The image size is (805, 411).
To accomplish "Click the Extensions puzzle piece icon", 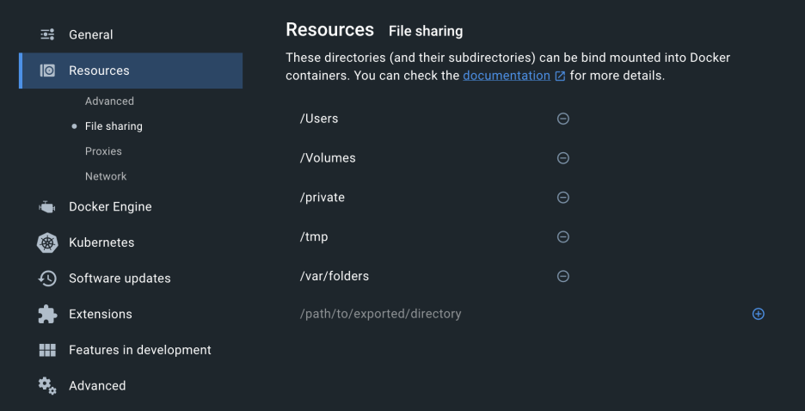I will (47, 315).
